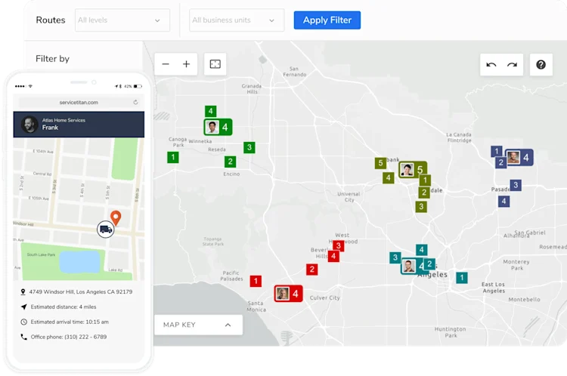Select the olive technician marker with 5
This screenshot has height=376, width=567.
tap(413, 170)
